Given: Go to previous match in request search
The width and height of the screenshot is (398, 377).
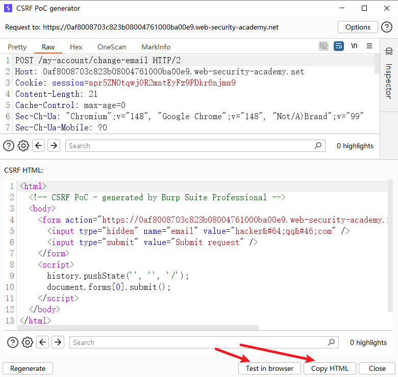Looking at the screenshot, I should click(39, 146).
